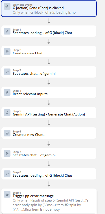Click the Step 1 cursor icon
This screenshot has width=105, height=214.
click(x=7, y=31)
